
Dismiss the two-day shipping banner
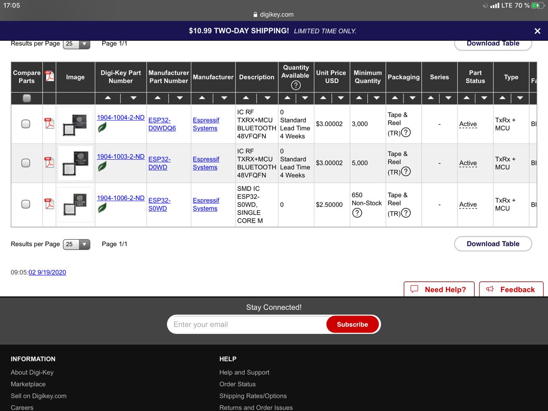[x=537, y=31]
